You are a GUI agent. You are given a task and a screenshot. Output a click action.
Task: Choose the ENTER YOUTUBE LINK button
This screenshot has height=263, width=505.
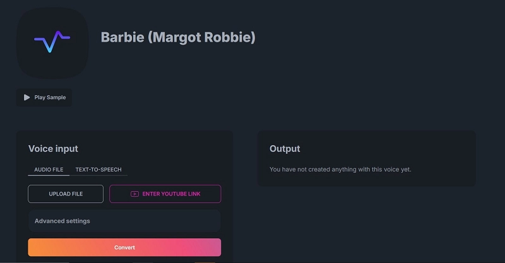click(x=165, y=194)
